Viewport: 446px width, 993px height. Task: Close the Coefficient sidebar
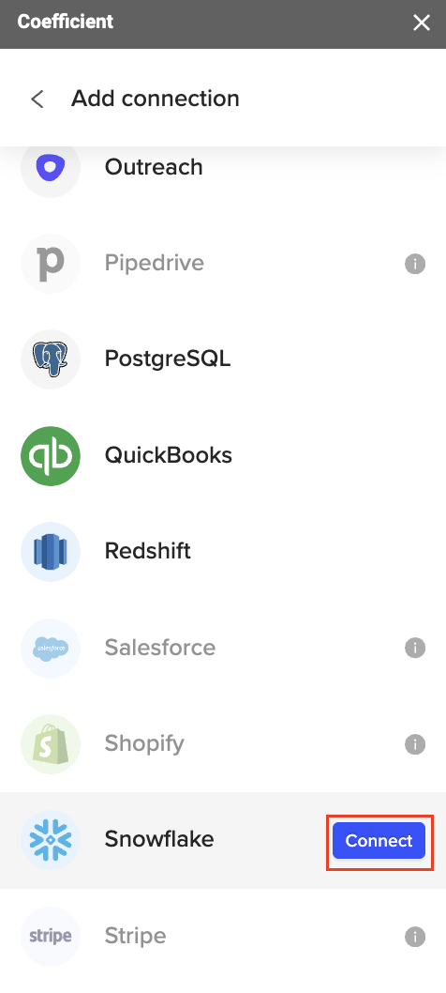(422, 23)
